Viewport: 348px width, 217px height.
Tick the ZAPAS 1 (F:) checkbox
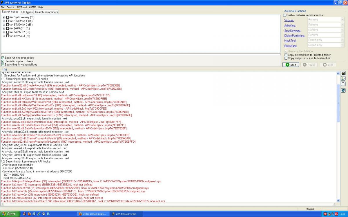[8, 28]
